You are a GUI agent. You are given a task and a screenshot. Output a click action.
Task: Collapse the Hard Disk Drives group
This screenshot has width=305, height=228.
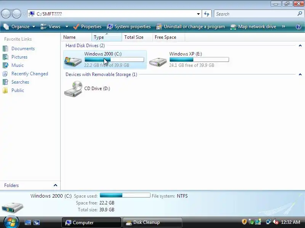coord(300,46)
